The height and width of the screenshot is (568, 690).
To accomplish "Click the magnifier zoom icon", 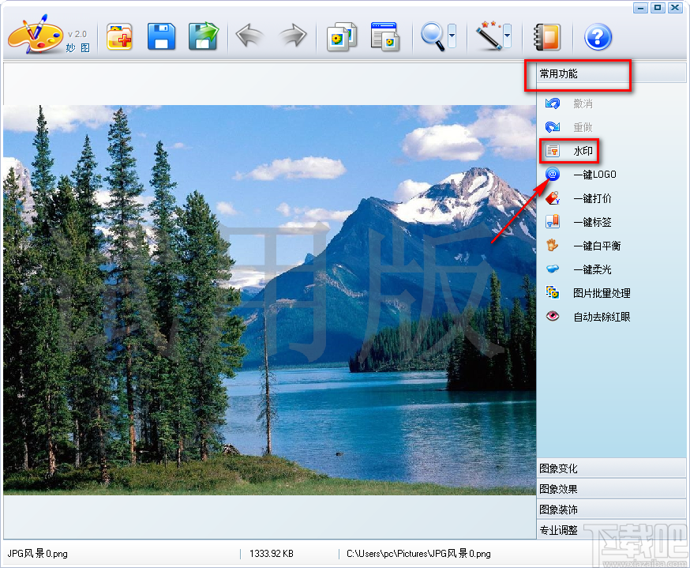I will [433, 36].
